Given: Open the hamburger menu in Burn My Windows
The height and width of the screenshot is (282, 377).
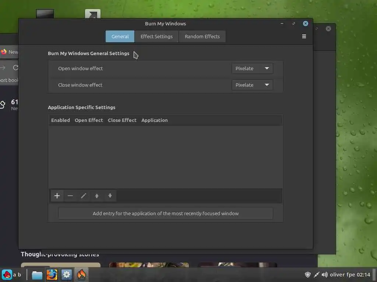Looking at the screenshot, I should (304, 36).
